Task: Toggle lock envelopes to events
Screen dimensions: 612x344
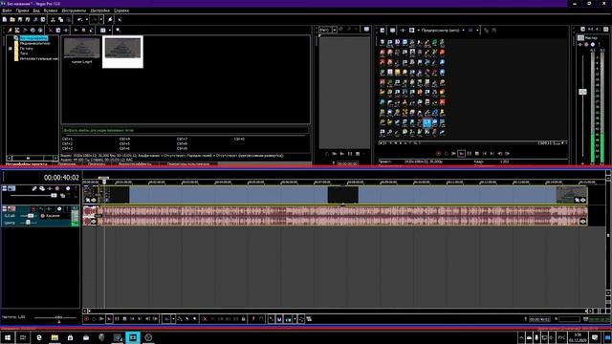Action: [x=301, y=319]
